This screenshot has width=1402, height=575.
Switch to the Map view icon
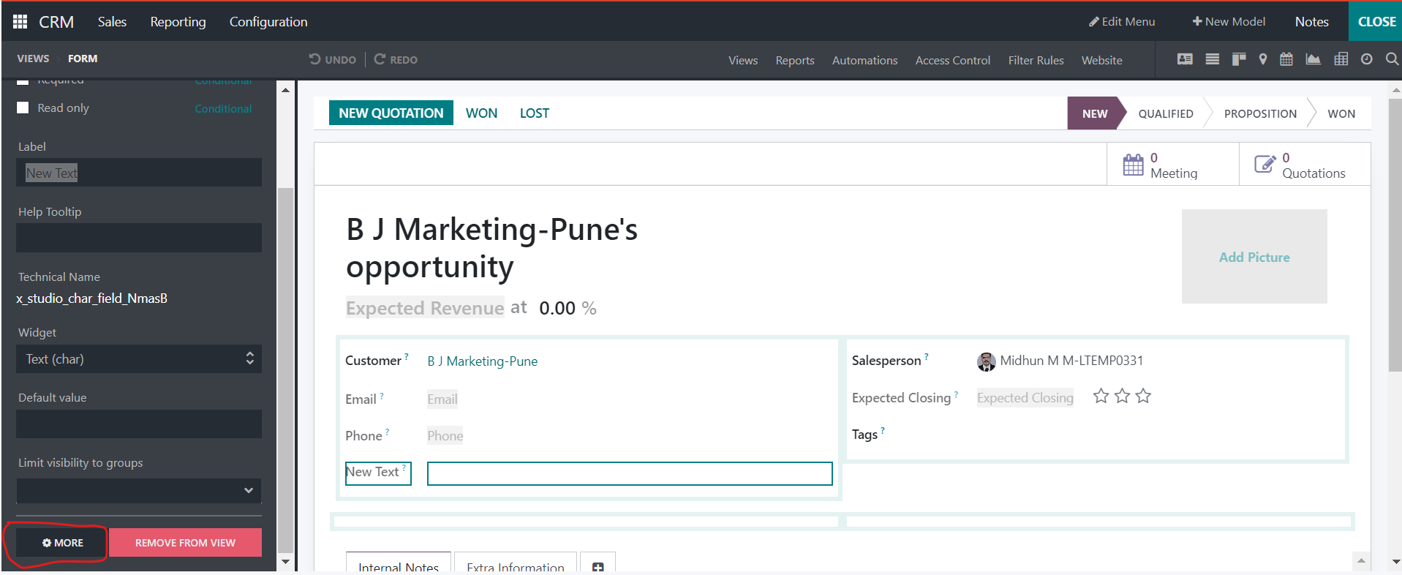[x=1262, y=59]
